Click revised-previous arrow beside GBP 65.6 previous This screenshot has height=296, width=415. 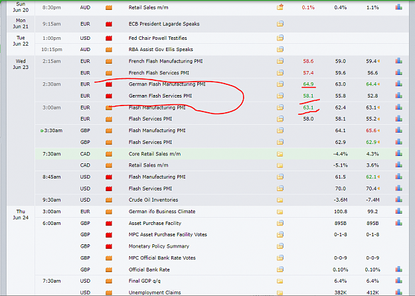[378, 130]
